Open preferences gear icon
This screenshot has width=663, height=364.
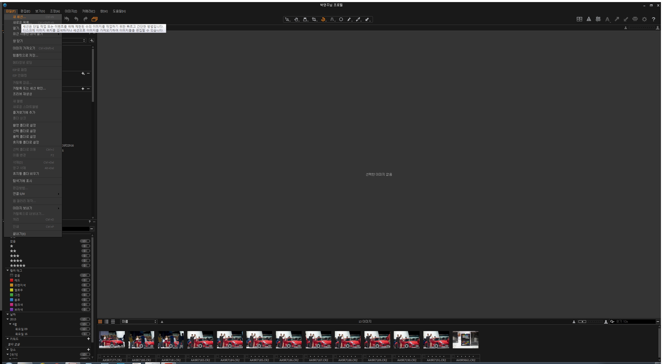point(644,19)
